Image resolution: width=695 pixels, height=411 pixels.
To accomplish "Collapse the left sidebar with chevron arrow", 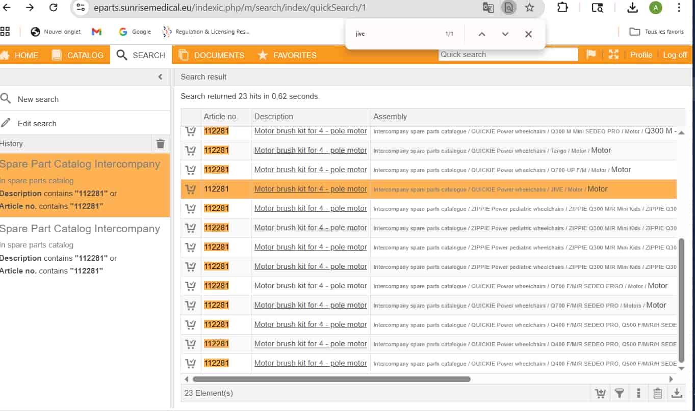I will (160, 77).
